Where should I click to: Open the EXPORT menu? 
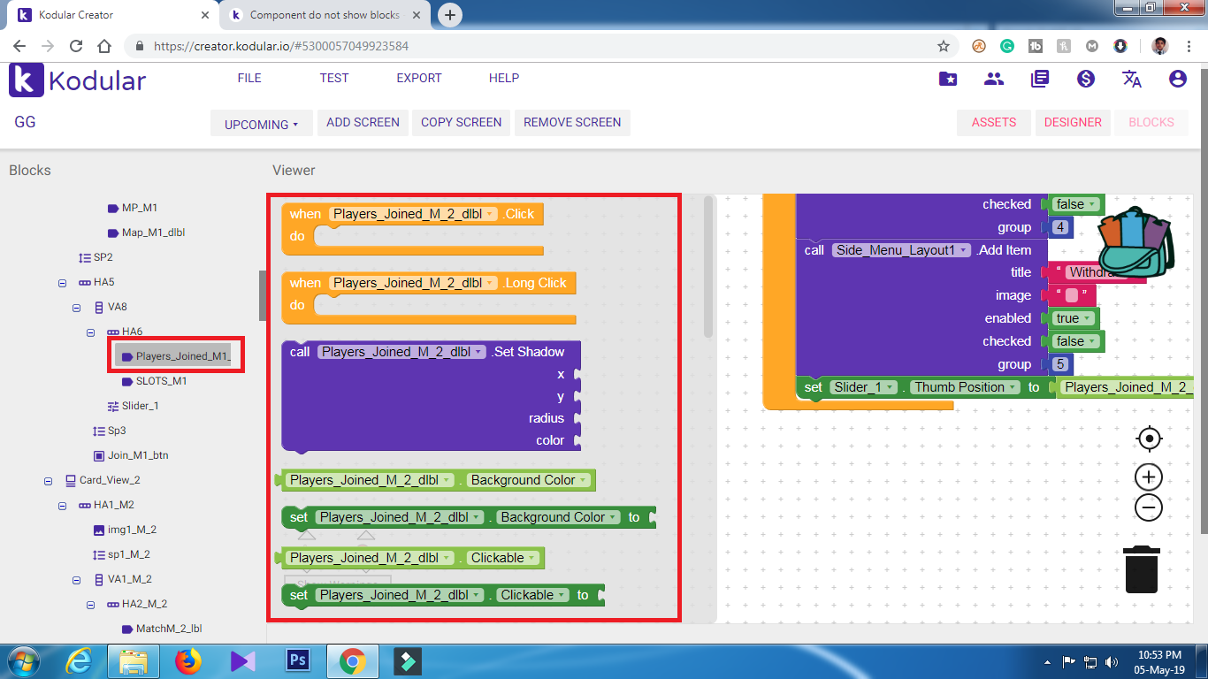tap(418, 78)
